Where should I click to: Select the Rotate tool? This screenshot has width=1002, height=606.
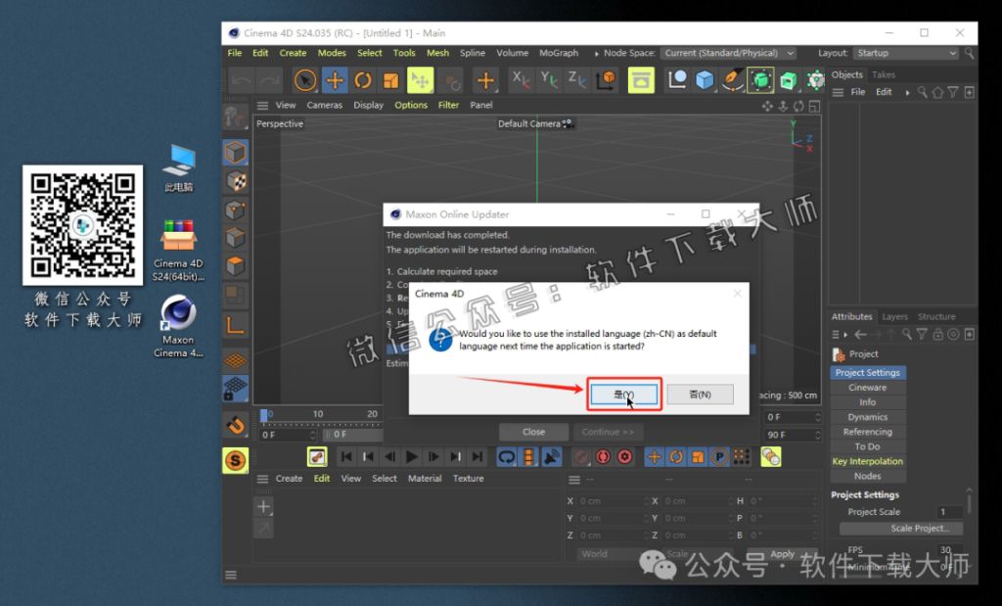(x=363, y=79)
